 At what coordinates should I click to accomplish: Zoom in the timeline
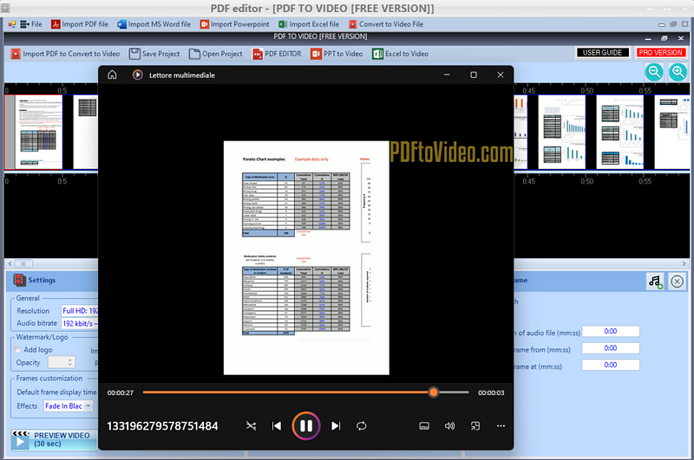pyautogui.click(x=678, y=72)
